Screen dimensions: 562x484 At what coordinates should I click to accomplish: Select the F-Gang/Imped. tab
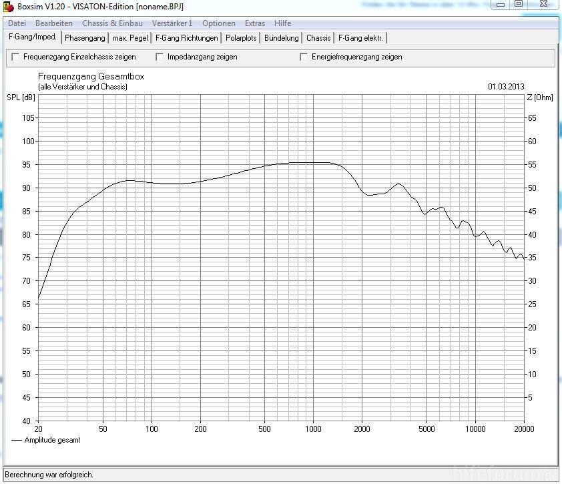coord(33,37)
